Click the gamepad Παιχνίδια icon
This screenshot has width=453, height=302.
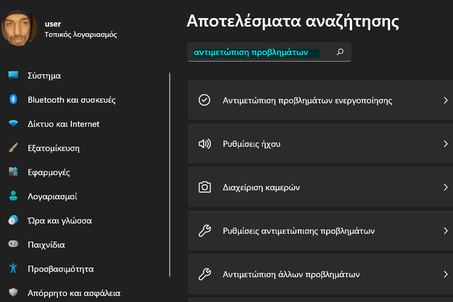[x=13, y=245]
